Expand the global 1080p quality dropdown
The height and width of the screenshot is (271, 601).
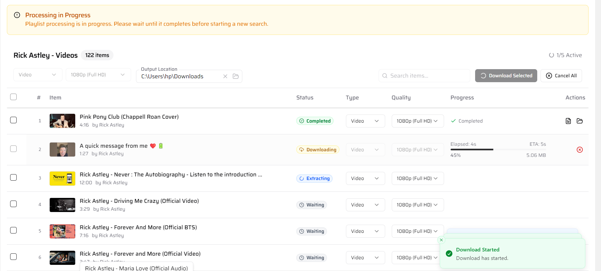click(98, 75)
